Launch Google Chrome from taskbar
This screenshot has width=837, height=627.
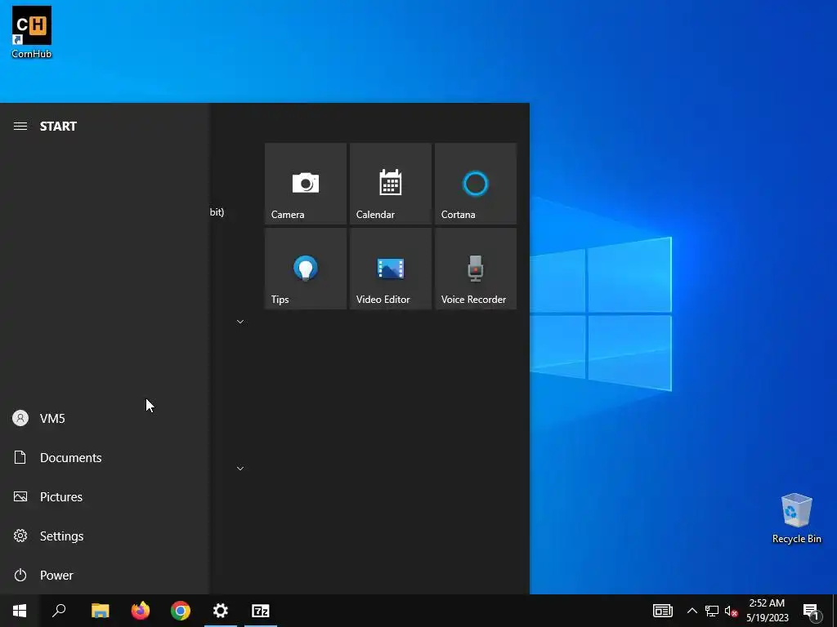pyautogui.click(x=181, y=611)
